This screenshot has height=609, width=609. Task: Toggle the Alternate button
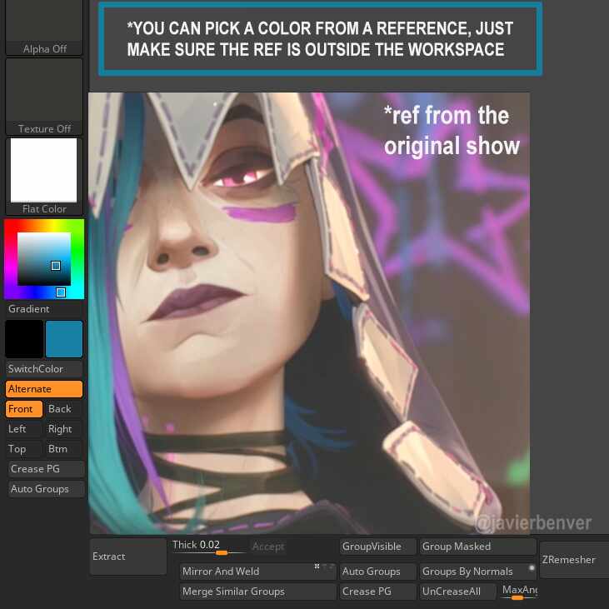coord(44,389)
